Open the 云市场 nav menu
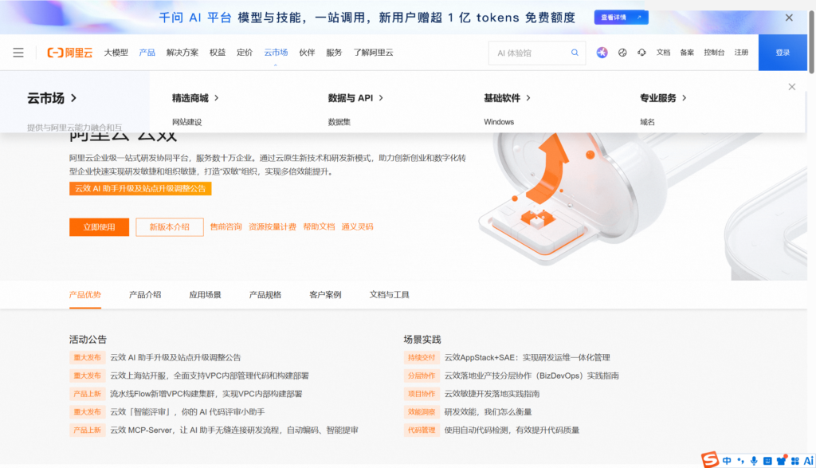Image resolution: width=816 pixels, height=468 pixels. [x=276, y=53]
